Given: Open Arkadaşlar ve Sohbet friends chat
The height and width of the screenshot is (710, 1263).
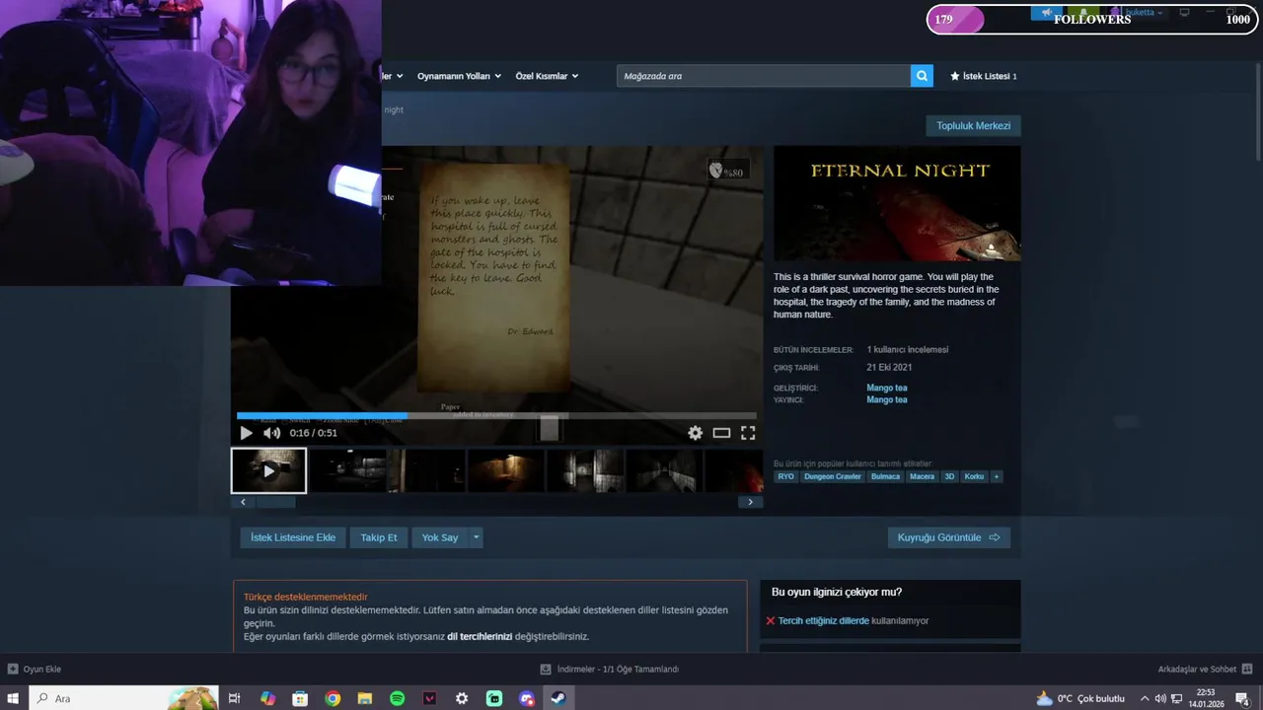Looking at the screenshot, I should [x=1197, y=669].
